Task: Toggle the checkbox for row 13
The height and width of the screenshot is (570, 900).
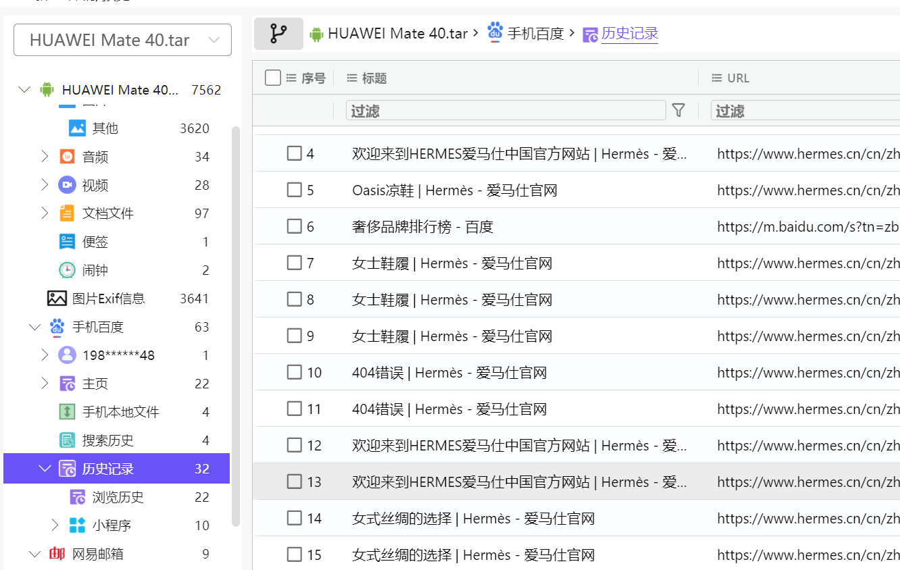Action: (294, 482)
